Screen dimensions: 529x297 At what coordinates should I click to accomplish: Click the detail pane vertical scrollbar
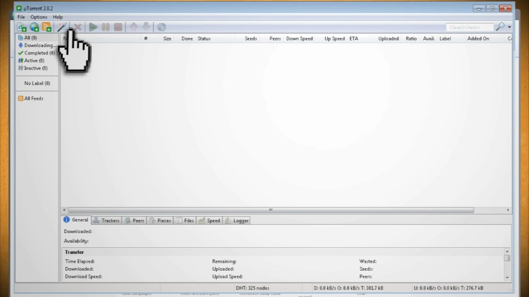coord(507,258)
